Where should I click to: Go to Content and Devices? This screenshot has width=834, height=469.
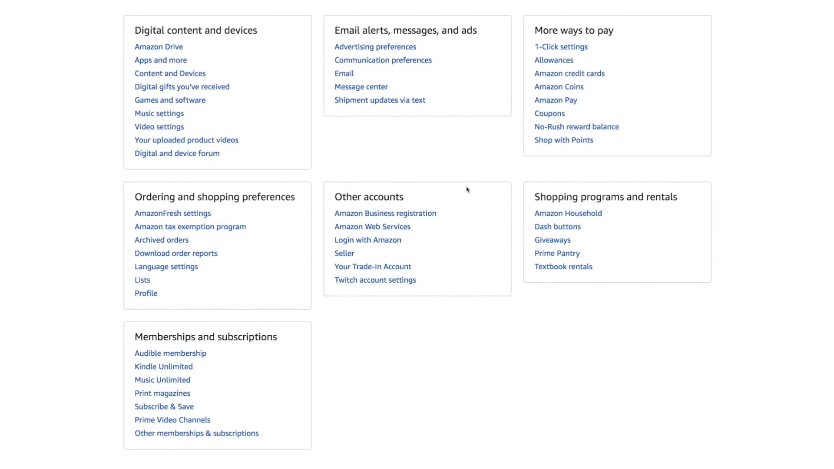click(x=170, y=73)
